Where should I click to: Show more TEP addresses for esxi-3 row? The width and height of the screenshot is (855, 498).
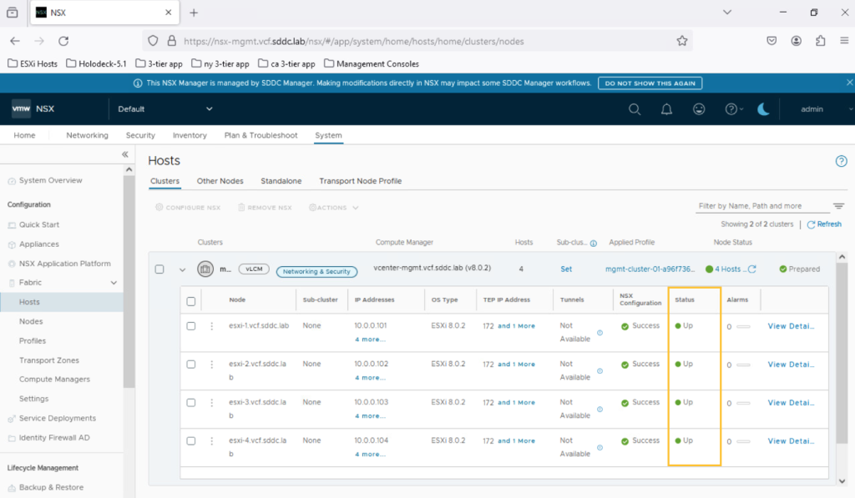[516, 403]
